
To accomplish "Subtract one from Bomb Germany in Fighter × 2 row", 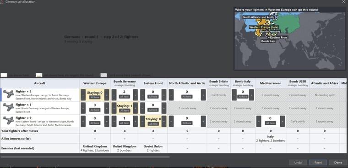I will click(114, 95).
